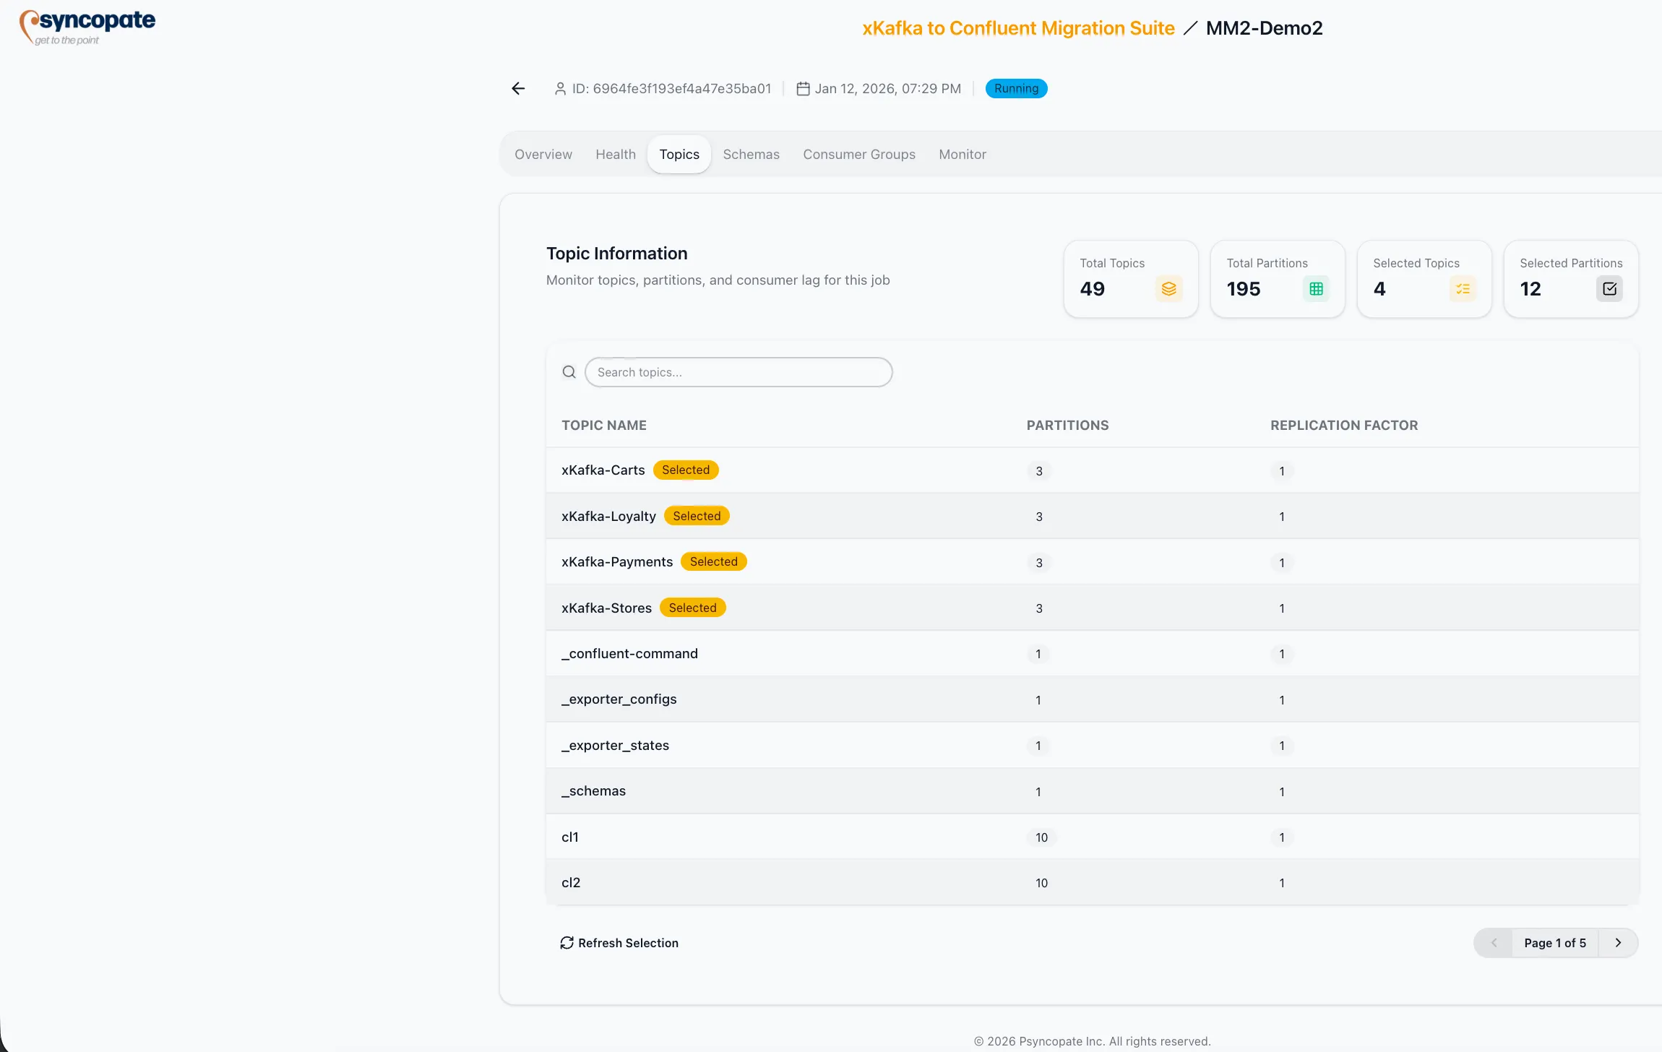Viewport: 1662px width, 1052px height.
Task: Toggle selection of xKafka-Carts topic
Action: 685,470
